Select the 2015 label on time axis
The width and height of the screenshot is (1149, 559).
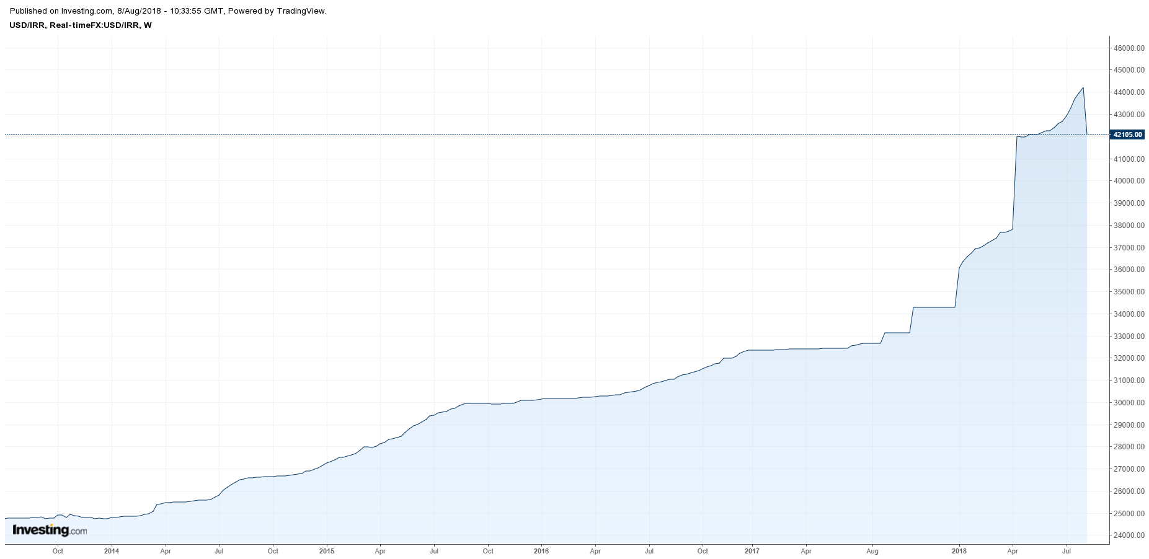(326, 551)
